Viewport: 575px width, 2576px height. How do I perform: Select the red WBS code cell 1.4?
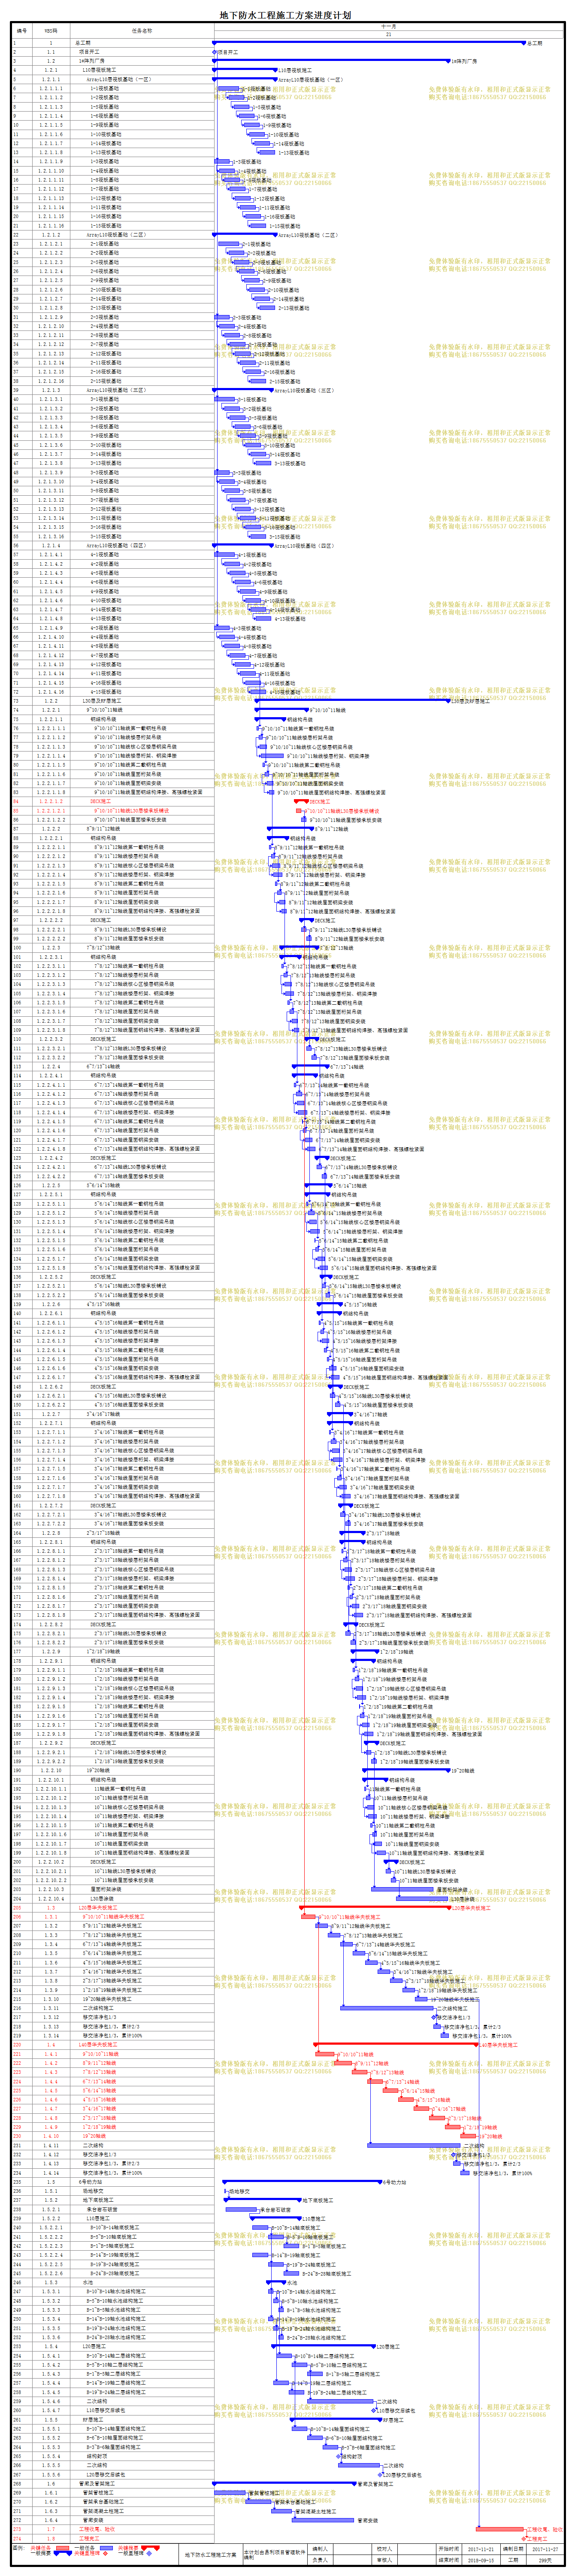coord(51,2045)
